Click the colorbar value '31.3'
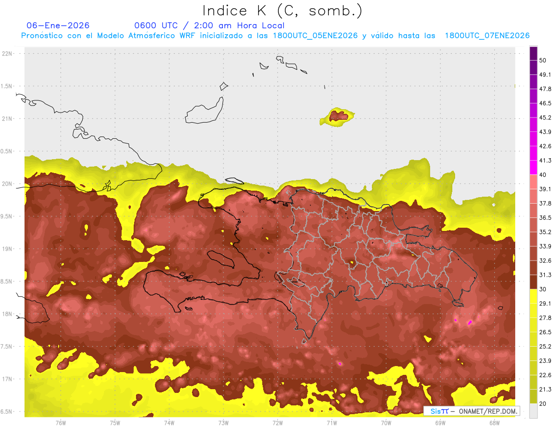The width and height of the screenshot is (555, 429). (x=545, y=275)
